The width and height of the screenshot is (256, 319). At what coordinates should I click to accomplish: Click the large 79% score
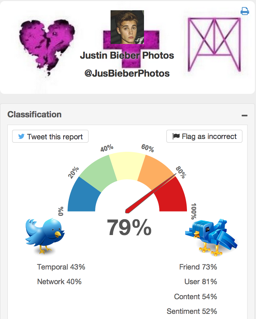pos(129,228)
